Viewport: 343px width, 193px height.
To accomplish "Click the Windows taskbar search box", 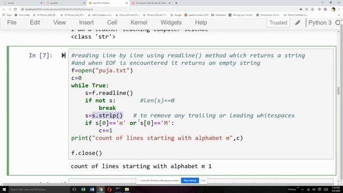I will pos(39,189).
